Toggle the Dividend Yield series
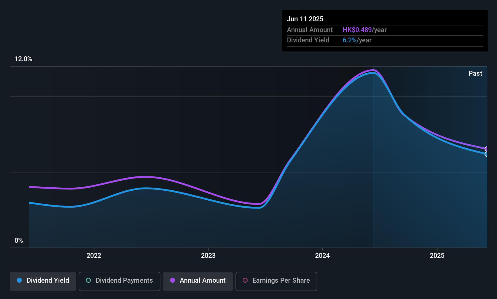Viewport: 497px width, 299px height. 43,281
